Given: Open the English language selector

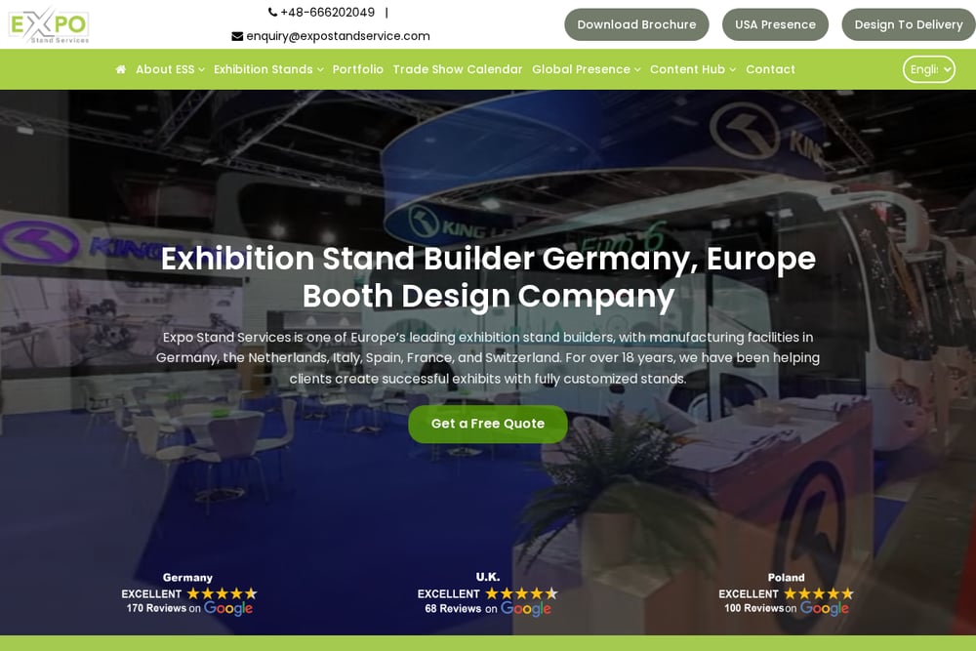Looking at the screenshot, I should [x=929, y=69].
